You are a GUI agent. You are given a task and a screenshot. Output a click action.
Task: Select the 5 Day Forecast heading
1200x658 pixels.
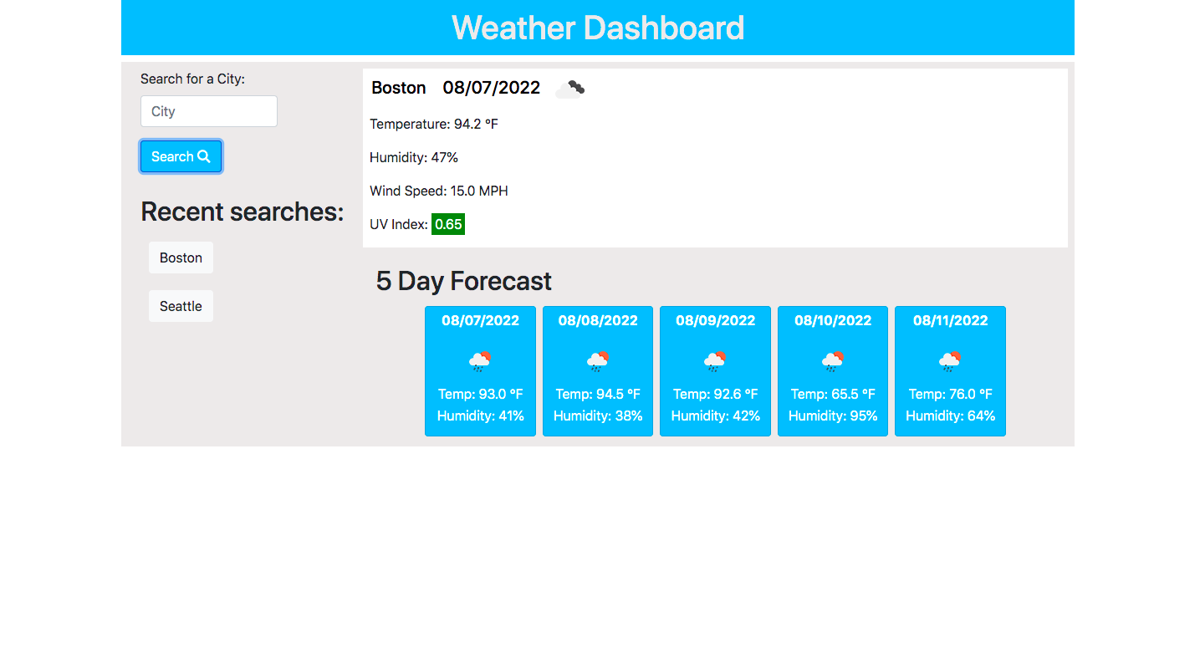click(x=463, y=281)
